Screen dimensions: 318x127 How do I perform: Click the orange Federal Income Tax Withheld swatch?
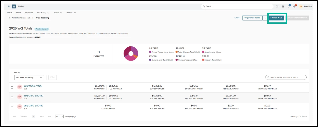tap(177, 52)
